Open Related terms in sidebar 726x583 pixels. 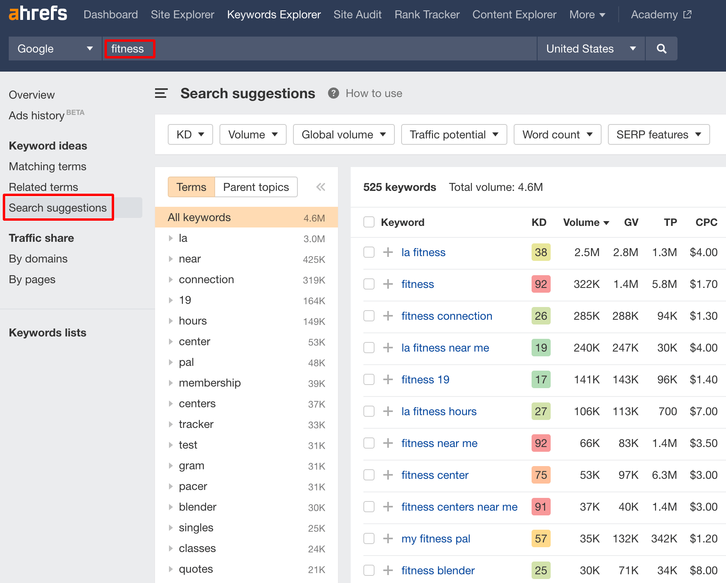click(43, 187)
